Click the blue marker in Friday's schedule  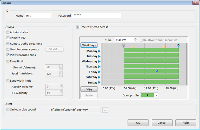pos(157,71)
